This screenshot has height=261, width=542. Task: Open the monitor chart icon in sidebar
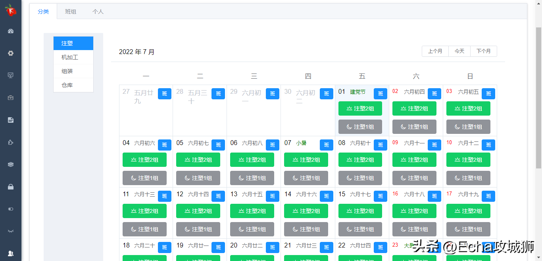[x=11, y=75]
